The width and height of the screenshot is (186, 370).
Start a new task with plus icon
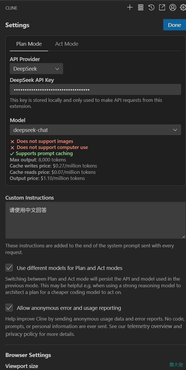coord(130,8)
